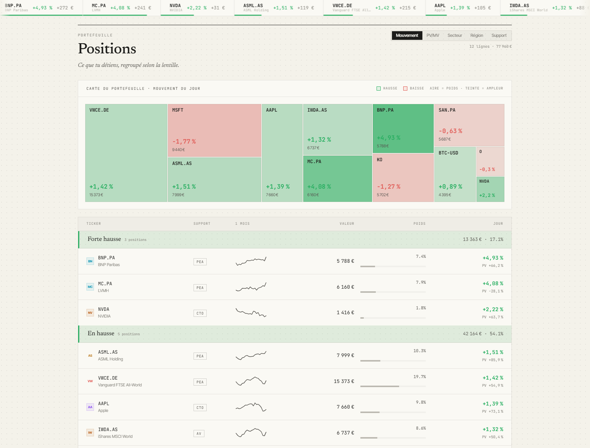Click the MC.PA weight bar 7.9%
590x448 pixels.
tap(393, 292)
